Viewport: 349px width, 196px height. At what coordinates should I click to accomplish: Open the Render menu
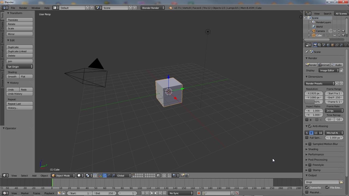coord(23,8)
